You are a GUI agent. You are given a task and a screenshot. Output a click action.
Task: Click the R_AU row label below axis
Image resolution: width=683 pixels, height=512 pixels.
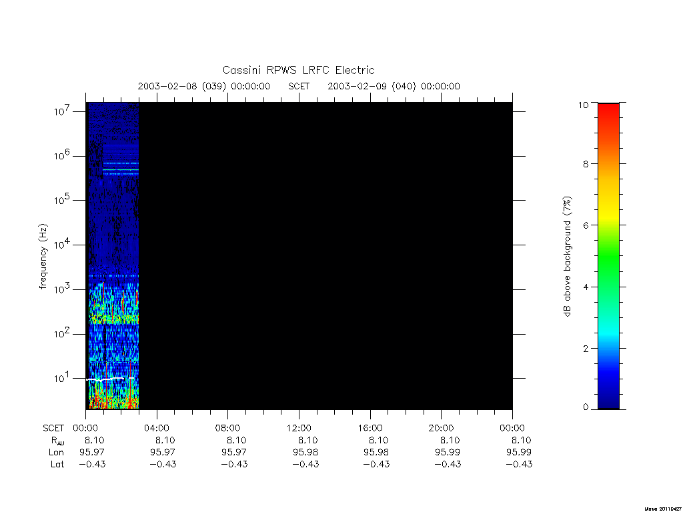(57, 441)
